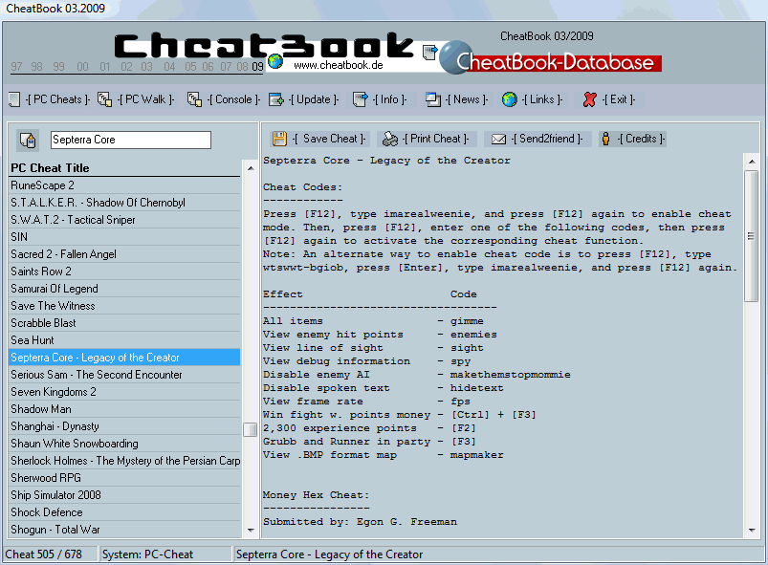
Task: Open the [ Console ] menu label
Action: 233,99
